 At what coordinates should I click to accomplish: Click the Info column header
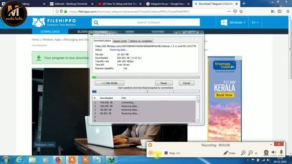pos(124,98)
